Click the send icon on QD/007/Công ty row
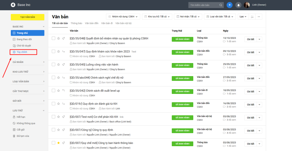 (64, 130)
